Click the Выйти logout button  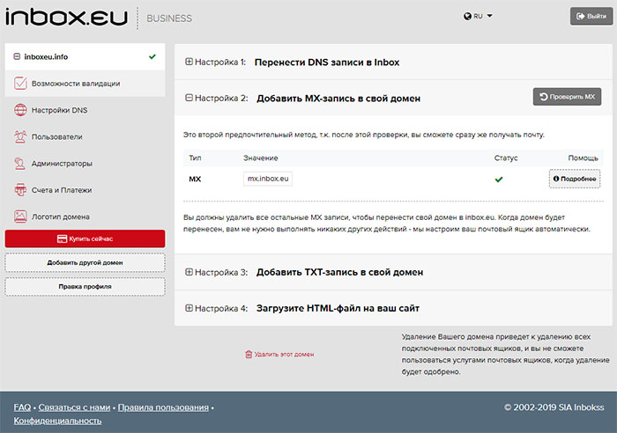coord(591,16)
